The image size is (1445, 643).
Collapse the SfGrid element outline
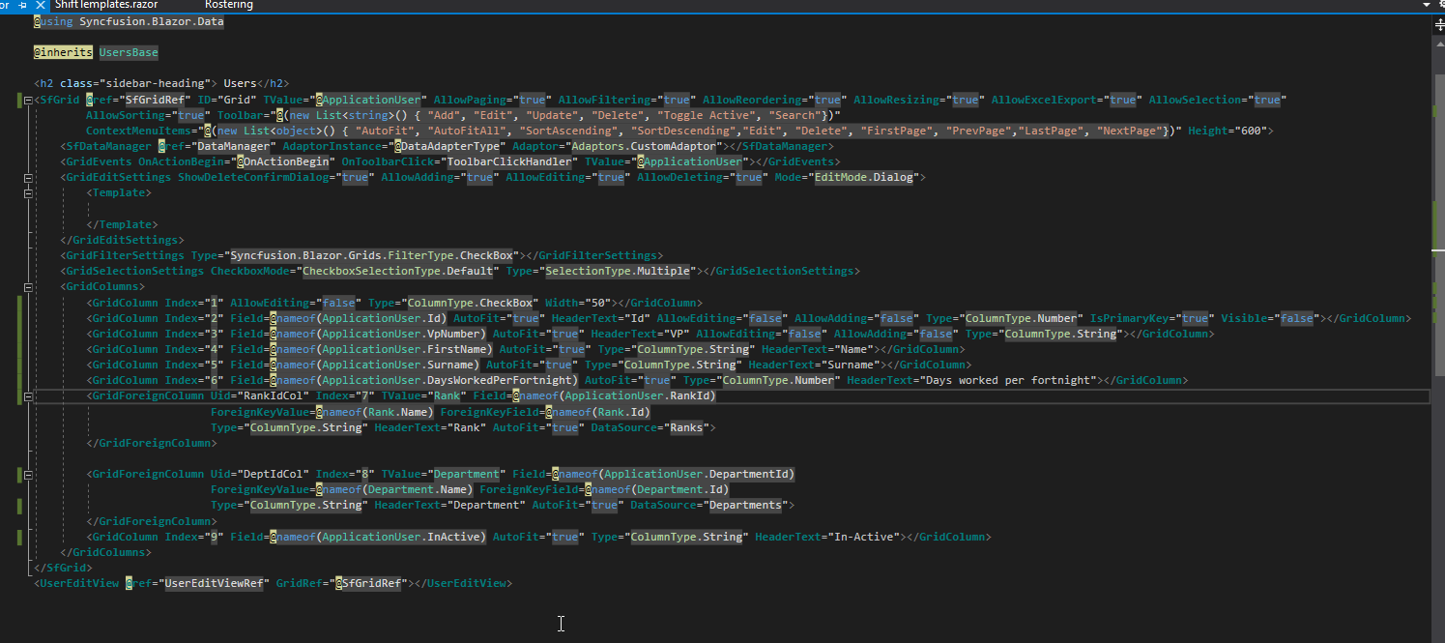click(27, 100)
